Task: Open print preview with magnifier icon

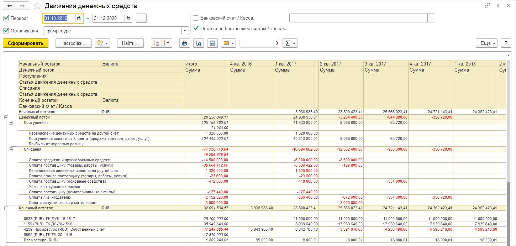Action: click(199, 43)
